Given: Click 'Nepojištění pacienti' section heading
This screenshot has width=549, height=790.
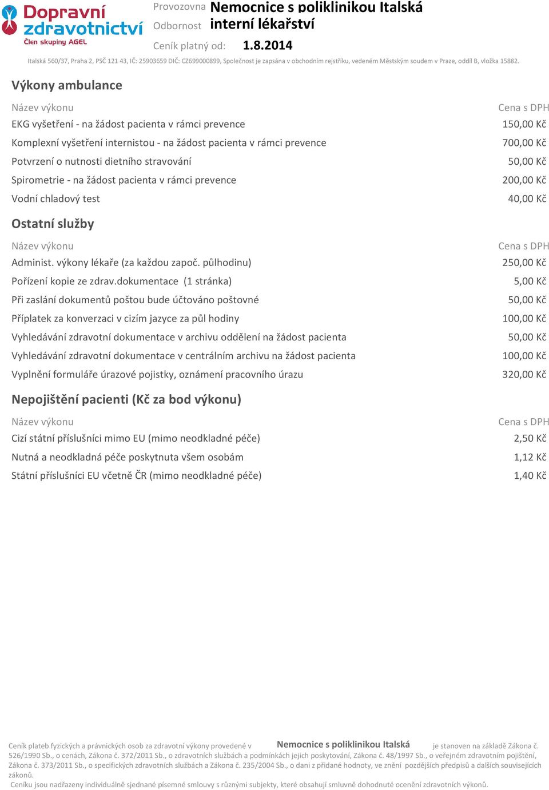Looking at the screenshot, I should [x=126, y=399].
